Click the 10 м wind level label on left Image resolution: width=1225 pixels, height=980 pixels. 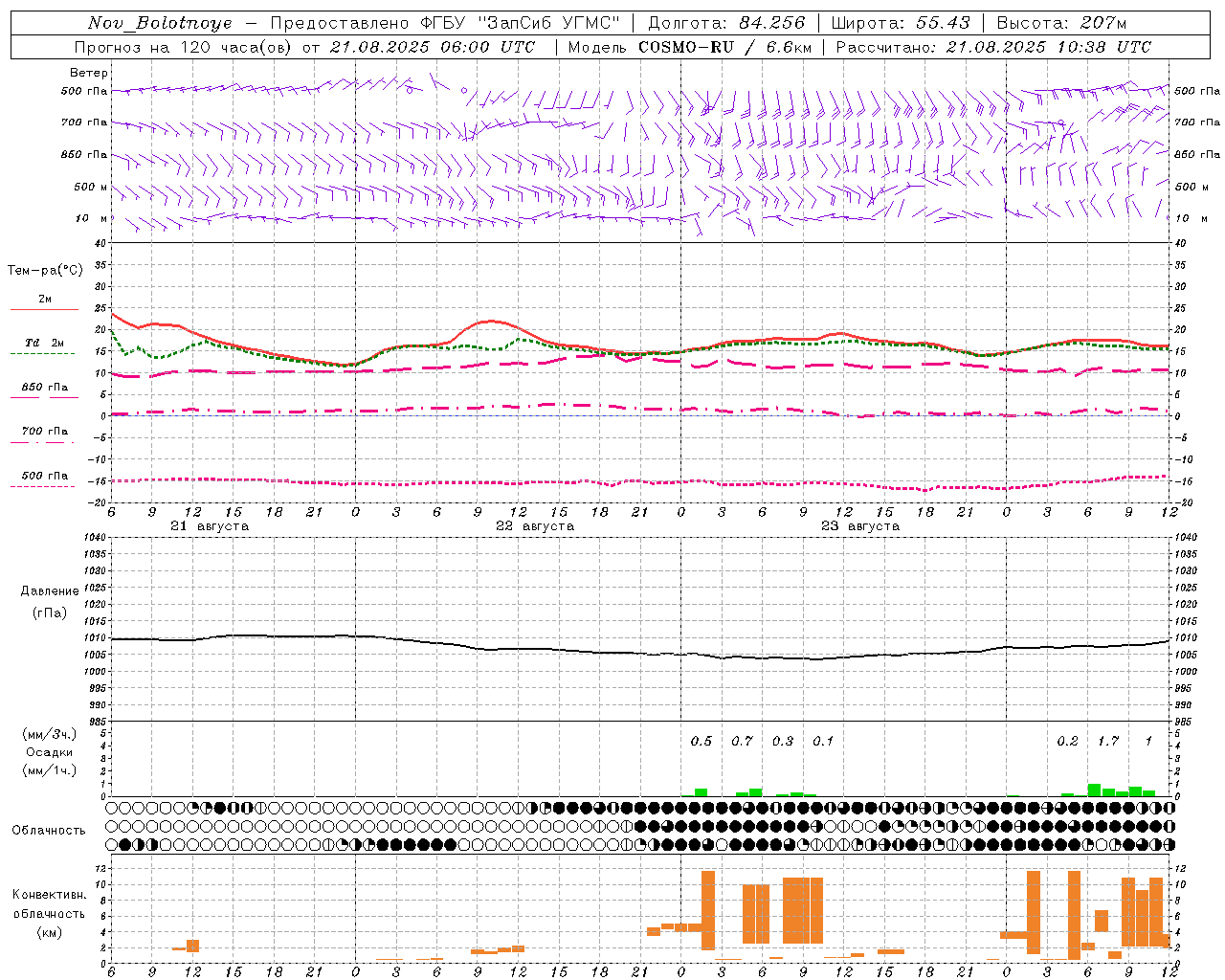point(92,218)
